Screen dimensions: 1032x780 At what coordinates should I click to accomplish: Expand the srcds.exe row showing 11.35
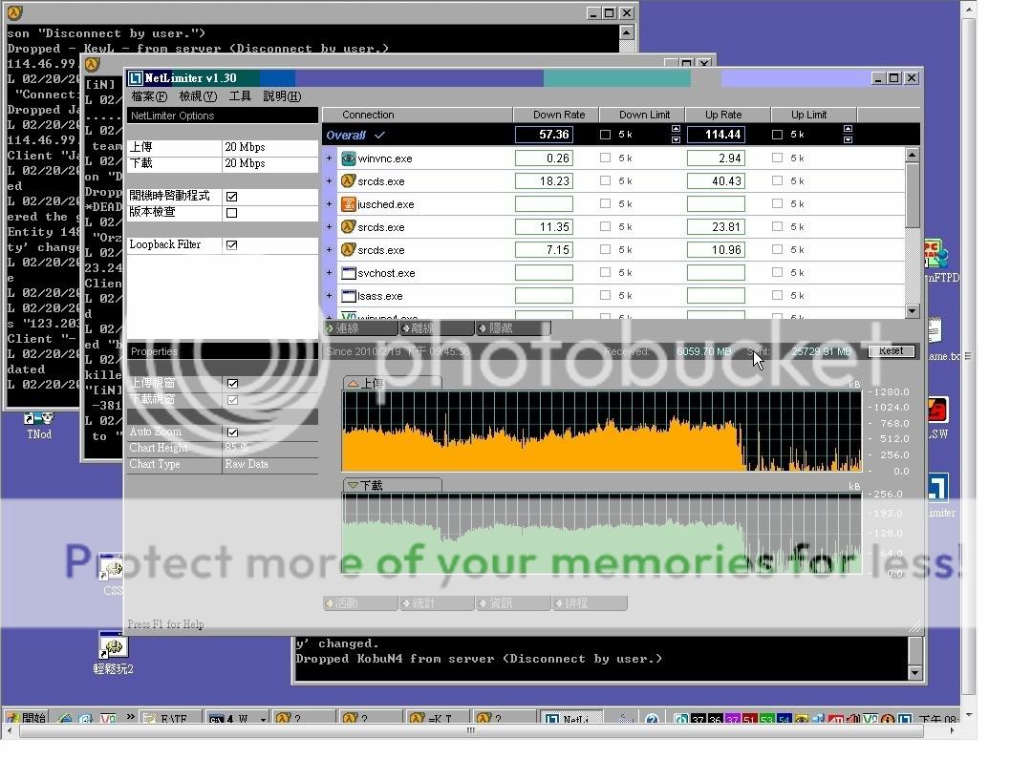pos(329,227)
